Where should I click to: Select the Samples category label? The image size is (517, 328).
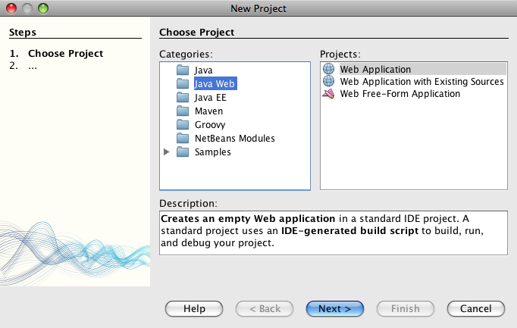pos(212,152)
